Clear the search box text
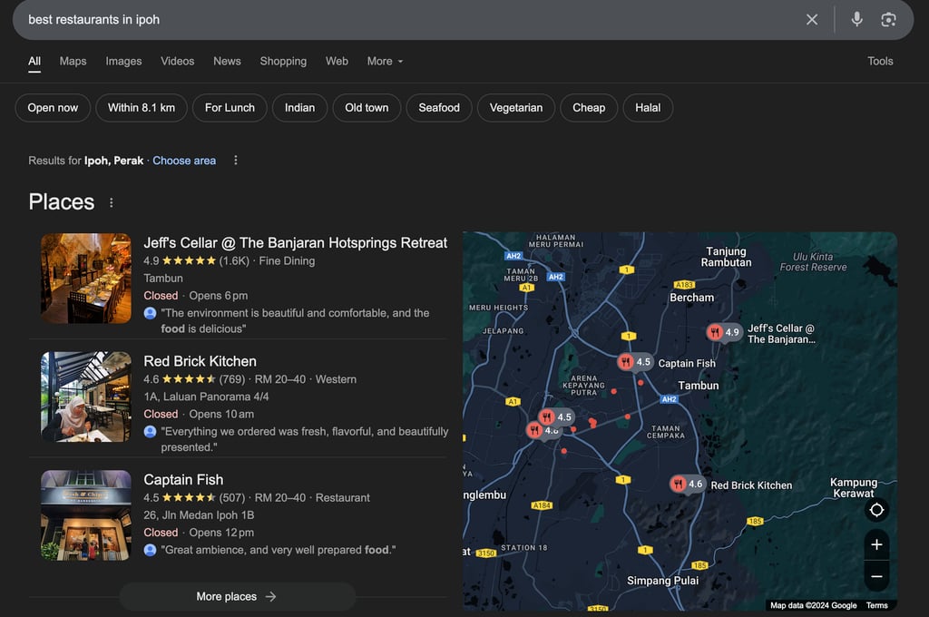The image size is (929, 617). (812, 20)
